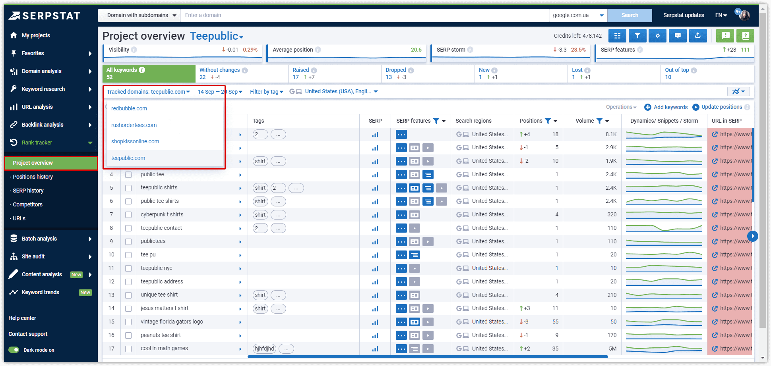Open the date range 14 Sep dropdown

pos(220,92)
